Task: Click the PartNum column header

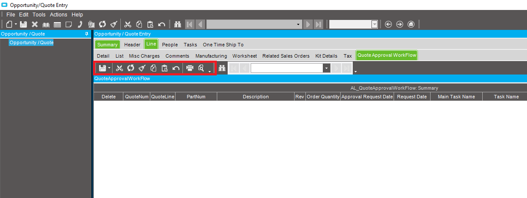Action: 196,97
